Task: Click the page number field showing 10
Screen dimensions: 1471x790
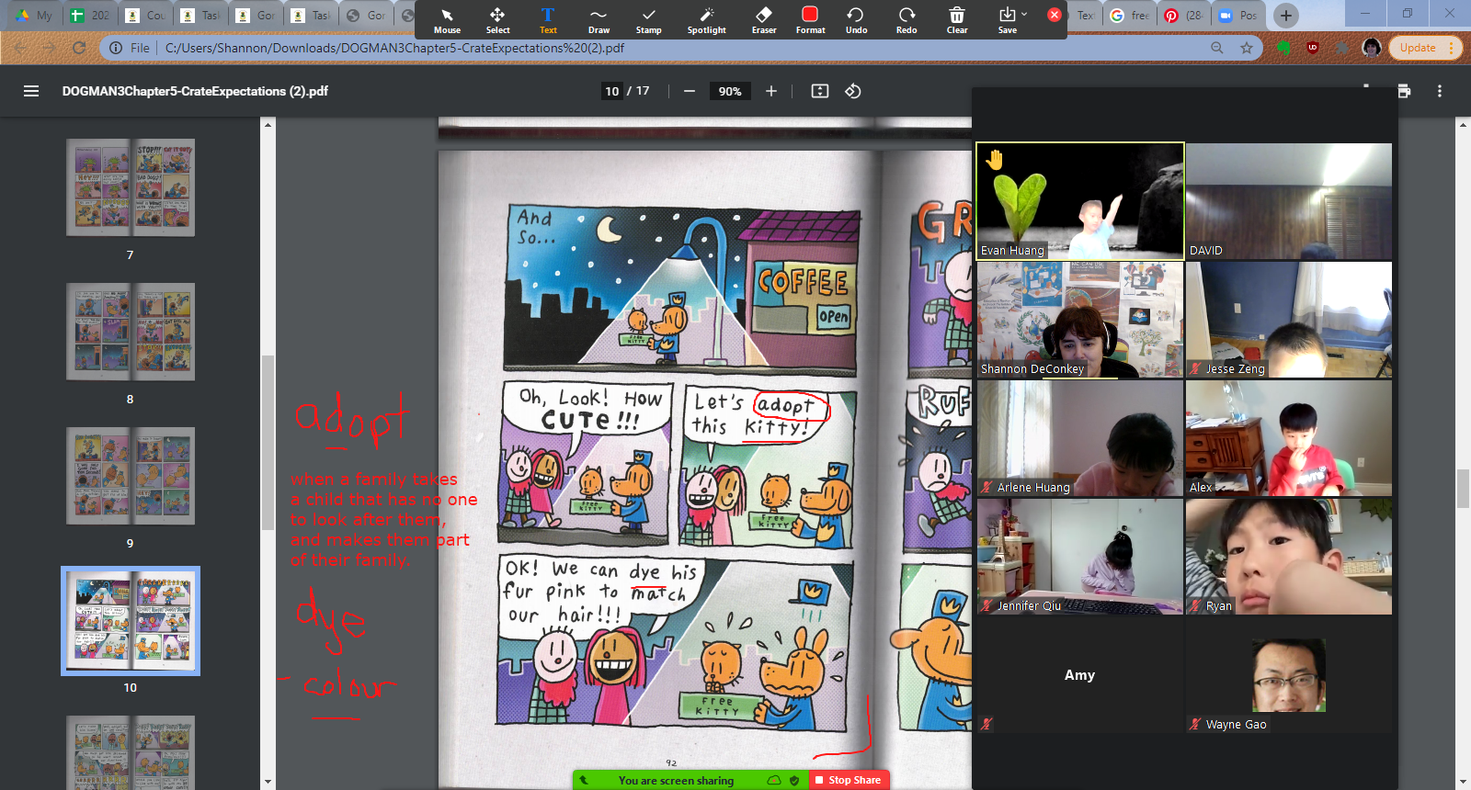Action: click(612, 91)
